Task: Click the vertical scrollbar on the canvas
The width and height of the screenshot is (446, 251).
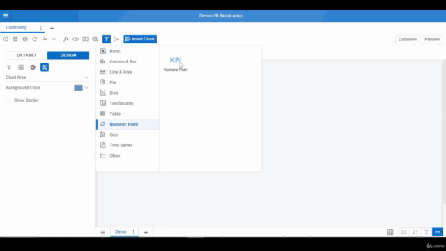Action: coord(445,131)
